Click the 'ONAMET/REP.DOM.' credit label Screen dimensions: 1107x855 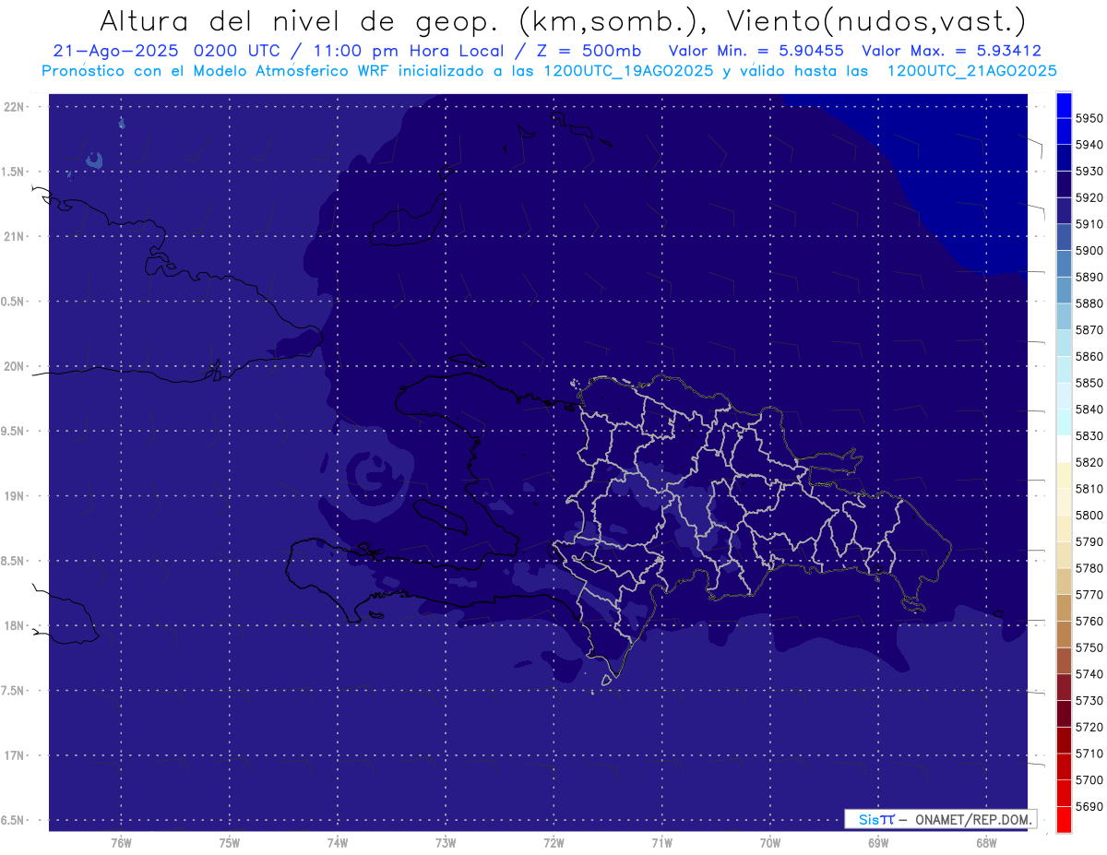tap(972, 819)
